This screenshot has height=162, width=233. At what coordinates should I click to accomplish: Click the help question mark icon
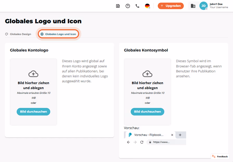pyautogui.click(x=128, y=6)
